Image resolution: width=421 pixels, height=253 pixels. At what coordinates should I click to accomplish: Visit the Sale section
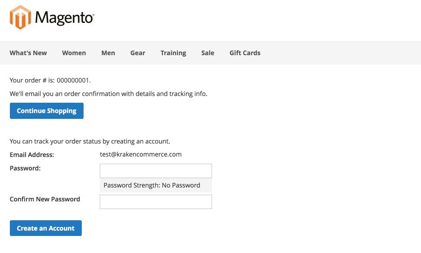208,53
